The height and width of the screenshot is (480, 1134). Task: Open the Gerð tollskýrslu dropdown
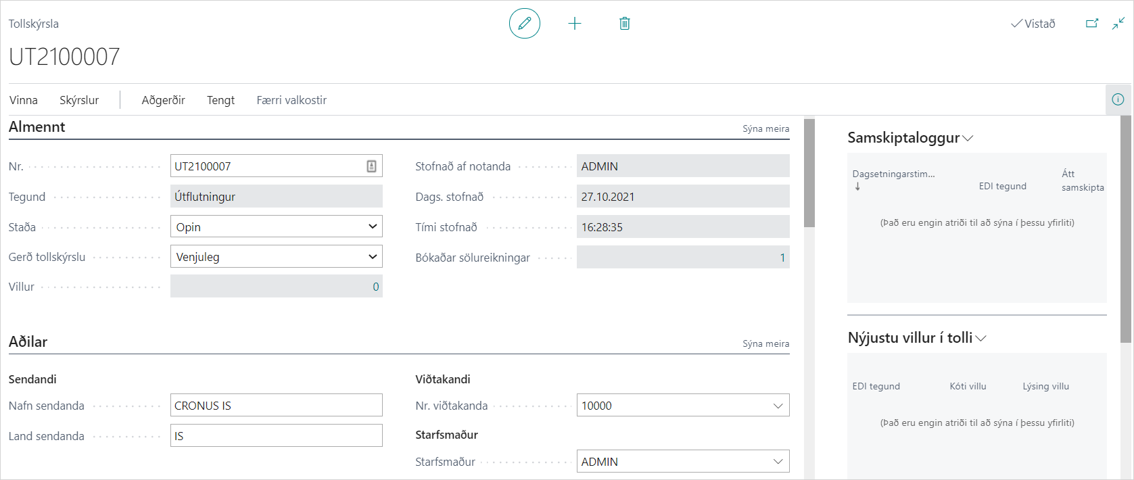pos(372,257)
